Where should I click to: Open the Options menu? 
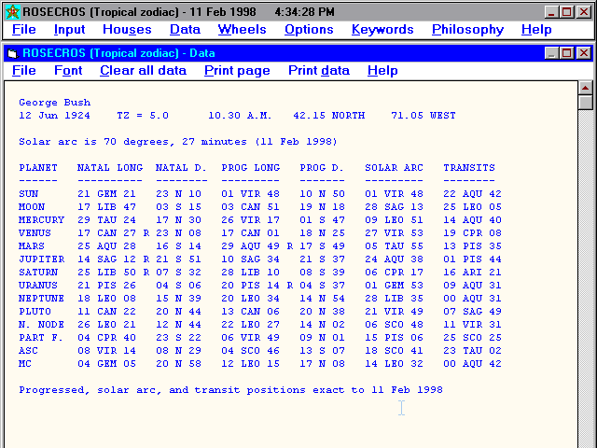309,30
